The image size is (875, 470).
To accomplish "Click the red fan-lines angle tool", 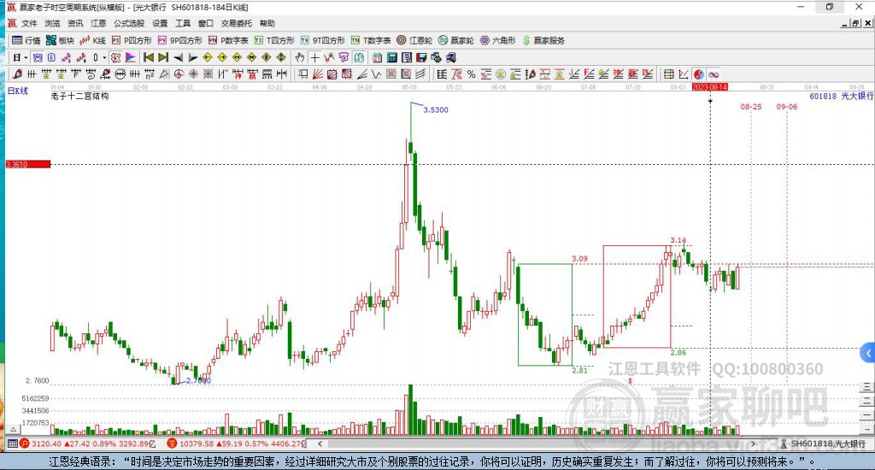I will [318, 73].
